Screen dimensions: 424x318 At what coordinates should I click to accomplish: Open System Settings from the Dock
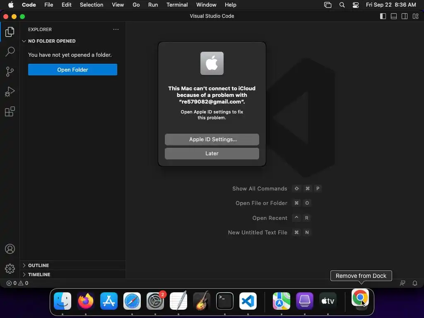[x=155, y=301]
